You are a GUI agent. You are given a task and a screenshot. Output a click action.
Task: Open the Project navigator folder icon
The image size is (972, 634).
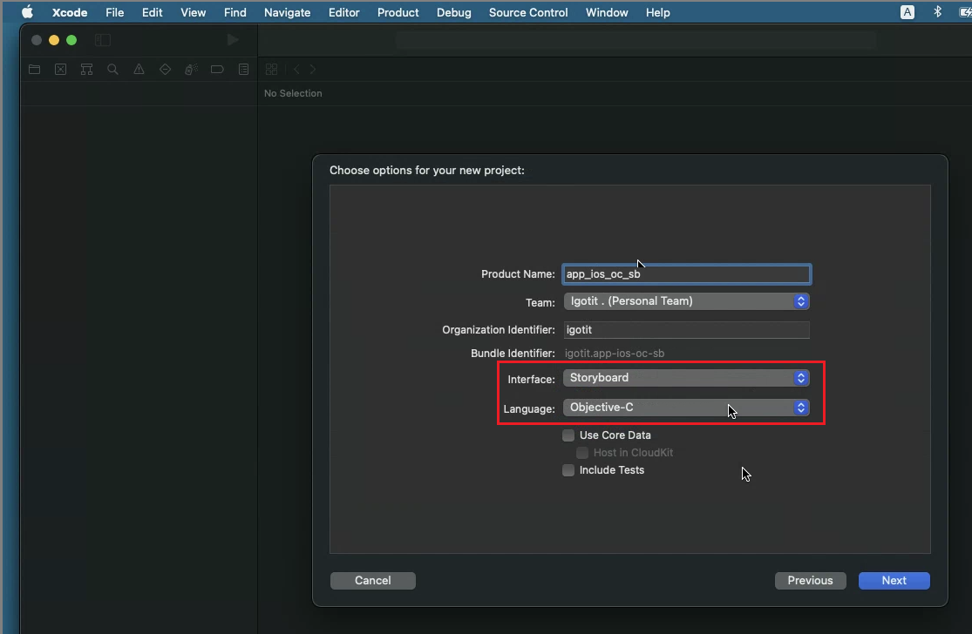click(x=35, y=70)
